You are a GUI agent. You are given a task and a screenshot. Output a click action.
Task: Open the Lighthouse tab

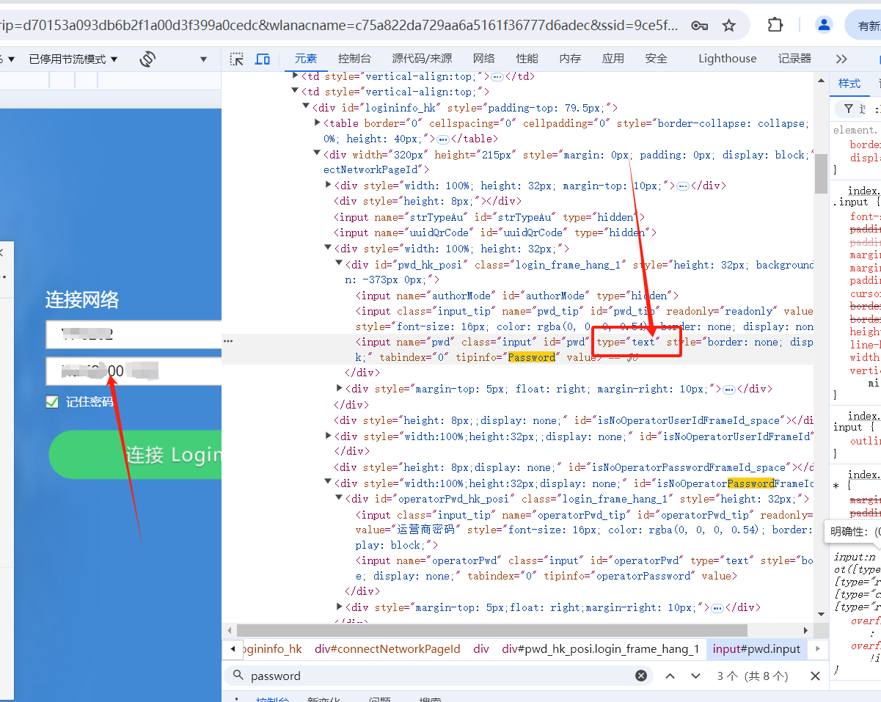(x=727, y=59)
